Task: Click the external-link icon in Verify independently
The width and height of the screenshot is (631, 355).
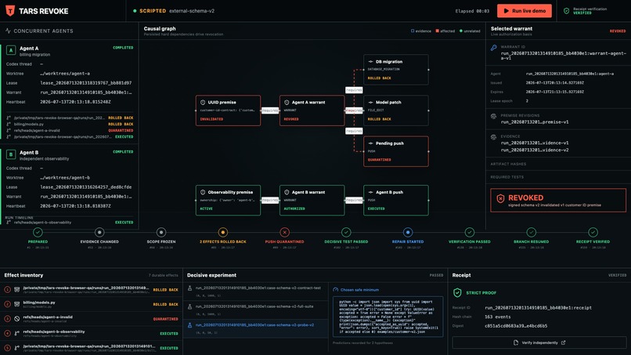Action: 564,342
